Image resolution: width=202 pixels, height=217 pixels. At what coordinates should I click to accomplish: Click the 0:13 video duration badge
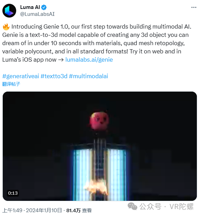click(x=13, y=193)
